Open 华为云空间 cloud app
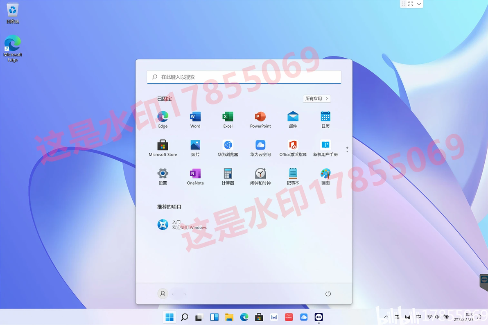 pos(260,148)
